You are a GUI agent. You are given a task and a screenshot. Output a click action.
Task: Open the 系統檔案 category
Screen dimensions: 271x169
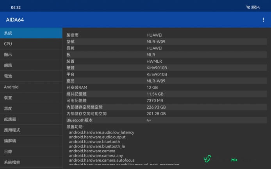click(x=31, y=162)
